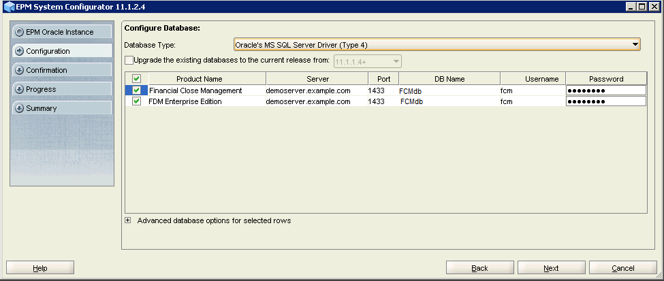Screen dimensions: 664x281
Task: Open Help for the configurator
Action: tap(40, 268)
